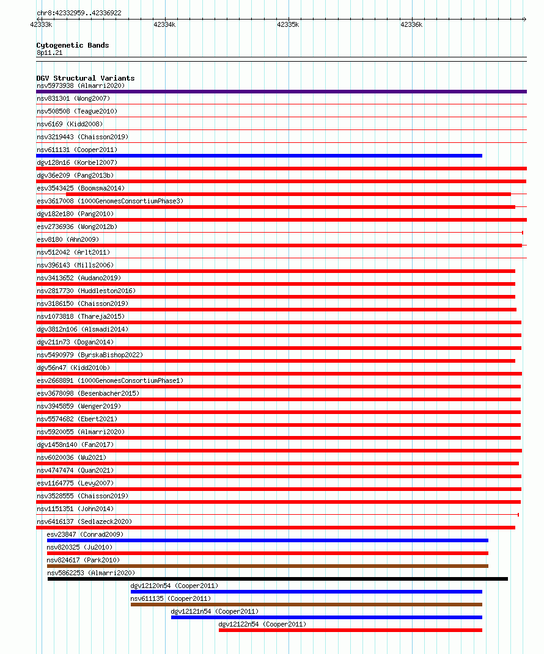Image resolution: width=544 pixels, height=654 pixels.
Task: Click the blue bar of dgv12120n54
Action: [306, 592]
